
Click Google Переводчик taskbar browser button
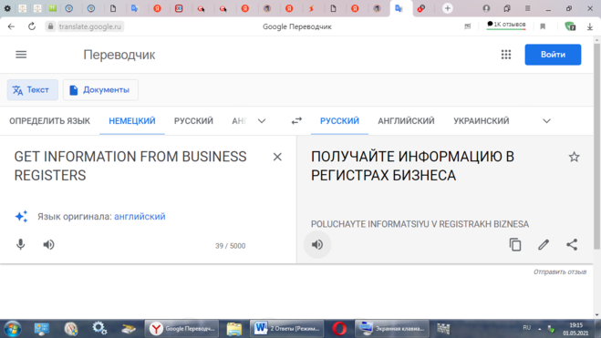tap(181, 328)
